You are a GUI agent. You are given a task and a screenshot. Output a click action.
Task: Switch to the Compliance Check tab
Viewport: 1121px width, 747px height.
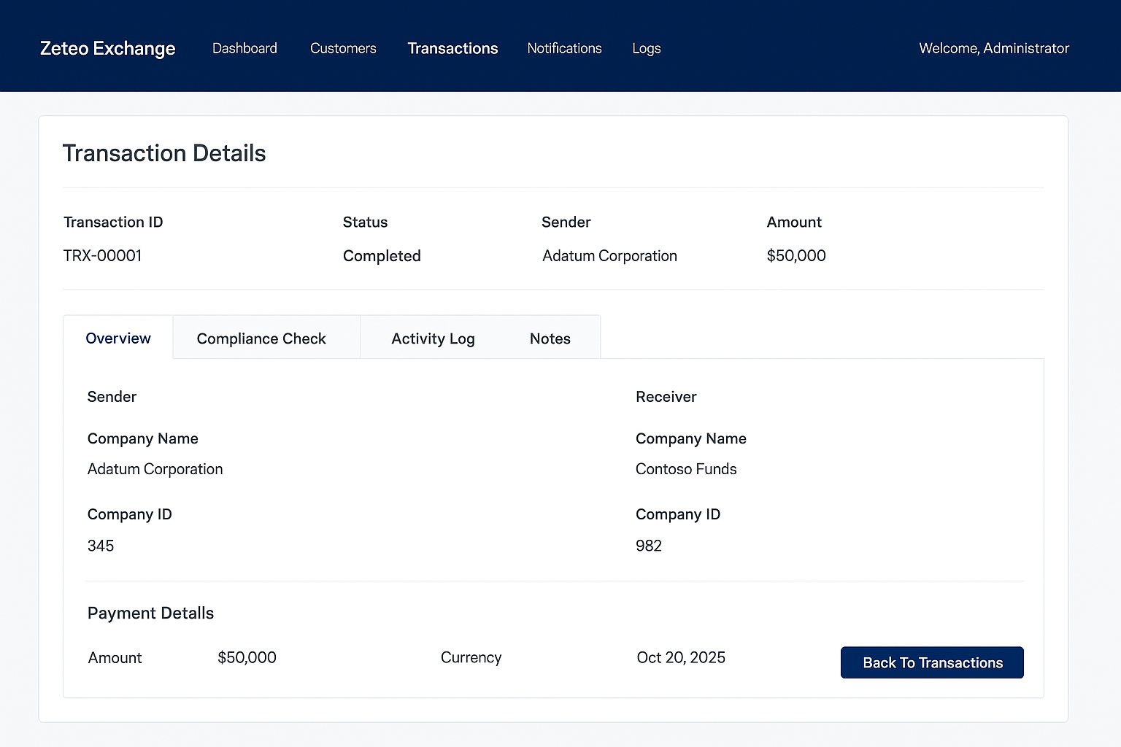tap(261, 338)
